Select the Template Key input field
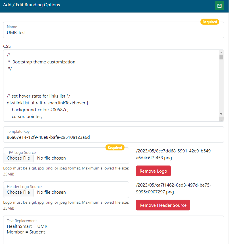 (113, 137)
